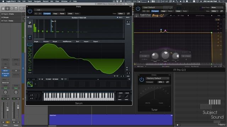Select blue EQ band node in Pro-Q 3
This screenshot has width=227, height=127.
coord(161,30)
